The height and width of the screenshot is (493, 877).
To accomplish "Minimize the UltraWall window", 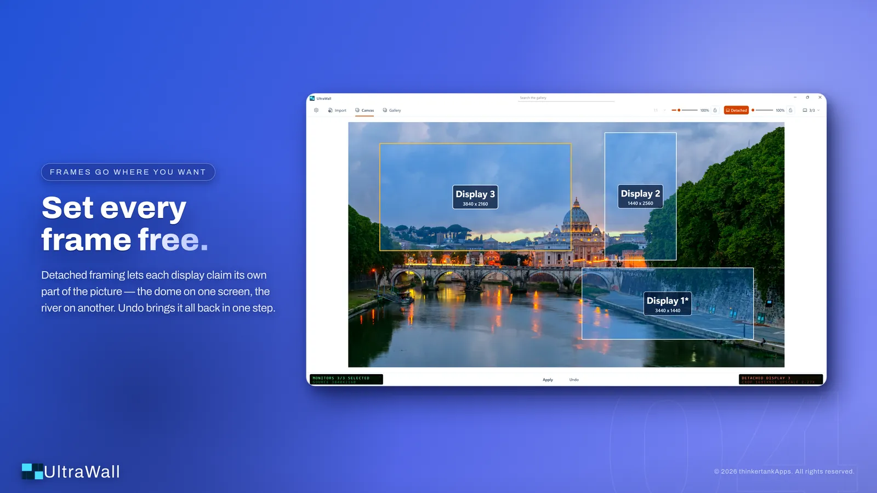I will 795,98.
